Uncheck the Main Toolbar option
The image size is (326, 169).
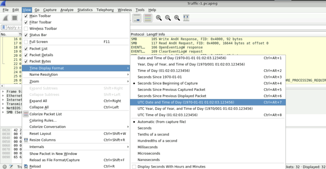coord(26,16)
